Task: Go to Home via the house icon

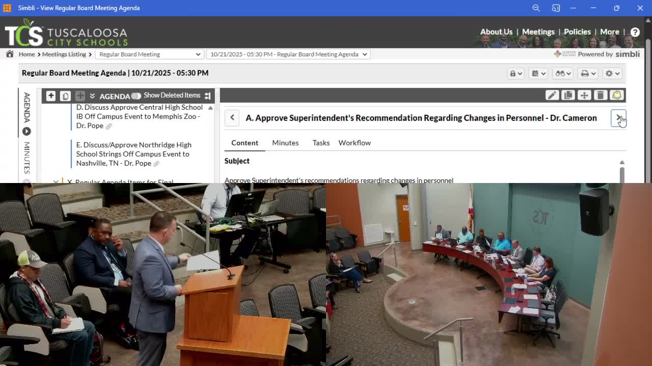Action: (x=10, y=54)
